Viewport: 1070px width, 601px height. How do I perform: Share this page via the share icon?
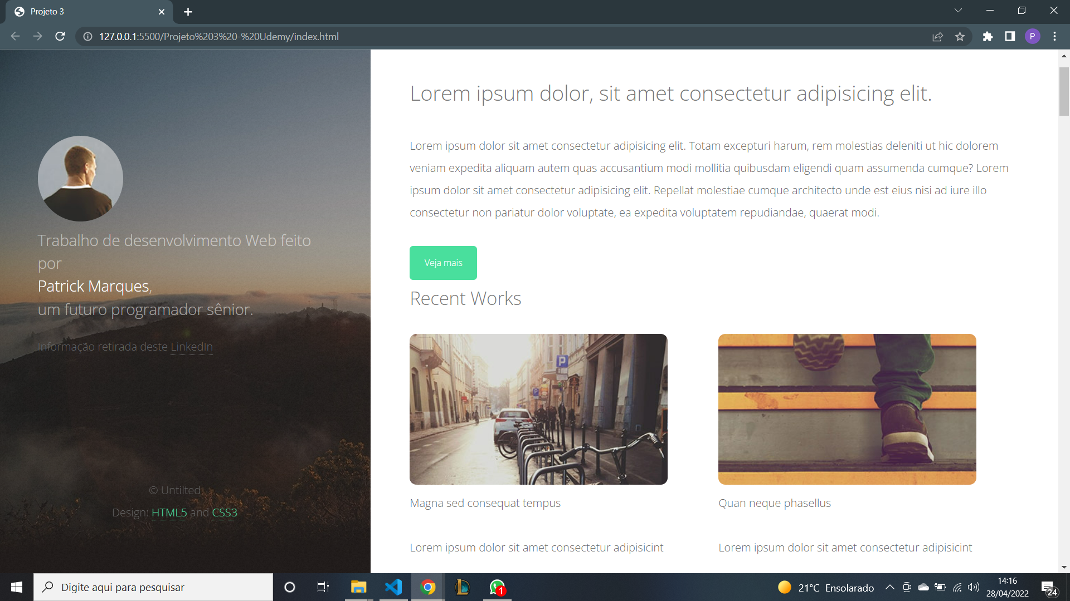pos(937,37)
